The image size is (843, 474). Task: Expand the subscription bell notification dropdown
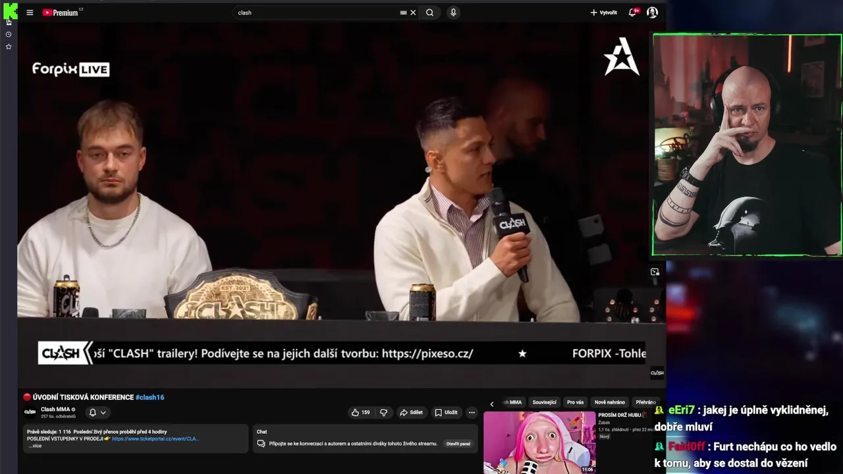click(x=97, y=413)
